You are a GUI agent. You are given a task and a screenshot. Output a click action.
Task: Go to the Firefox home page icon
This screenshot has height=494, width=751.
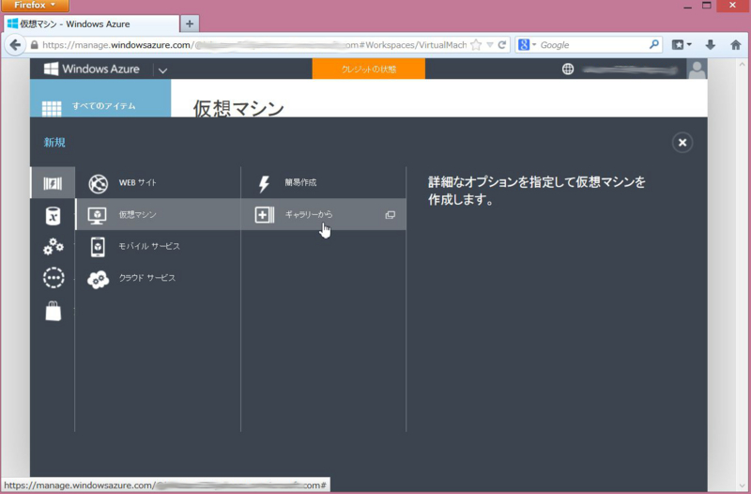pos(736,45)
